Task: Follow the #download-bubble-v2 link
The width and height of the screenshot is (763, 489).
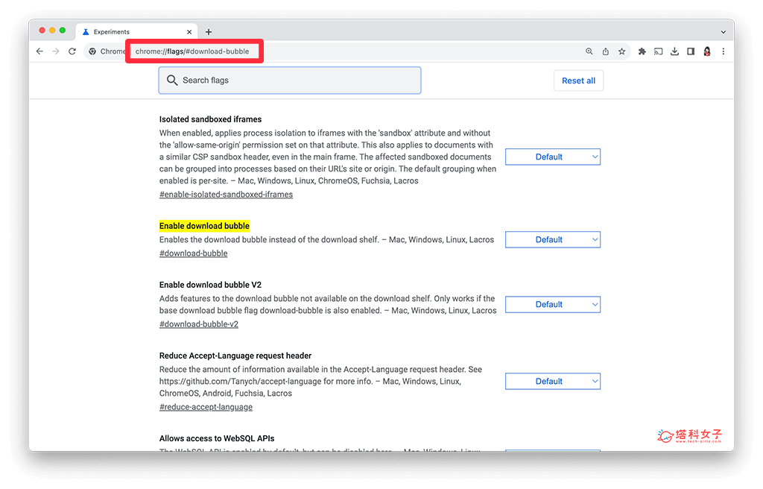Action: [x=198, y=324]
